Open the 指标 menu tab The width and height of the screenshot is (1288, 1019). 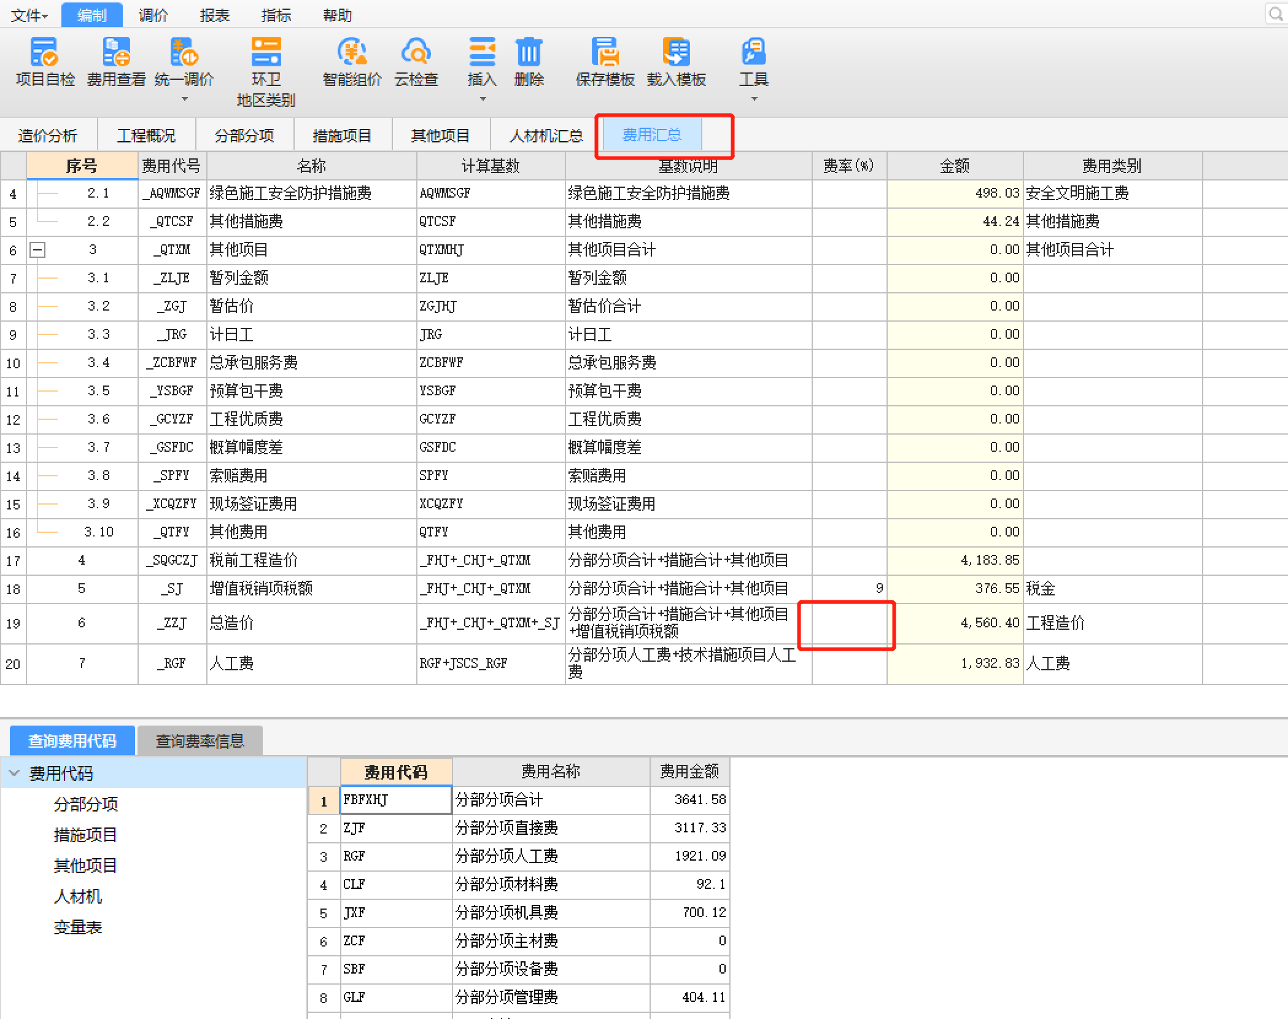[276, 15]
